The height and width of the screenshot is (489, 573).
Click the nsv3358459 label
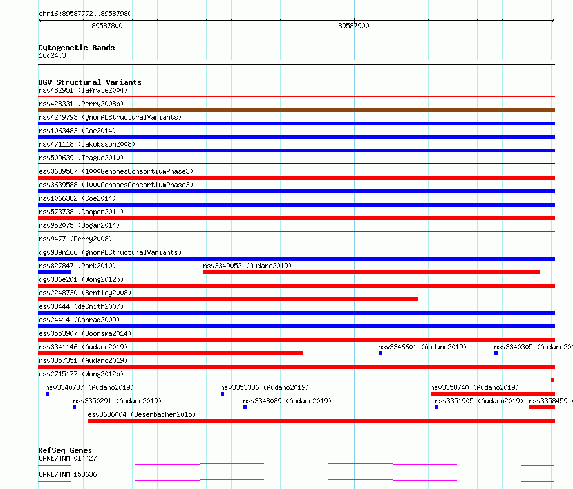[550, 401]
